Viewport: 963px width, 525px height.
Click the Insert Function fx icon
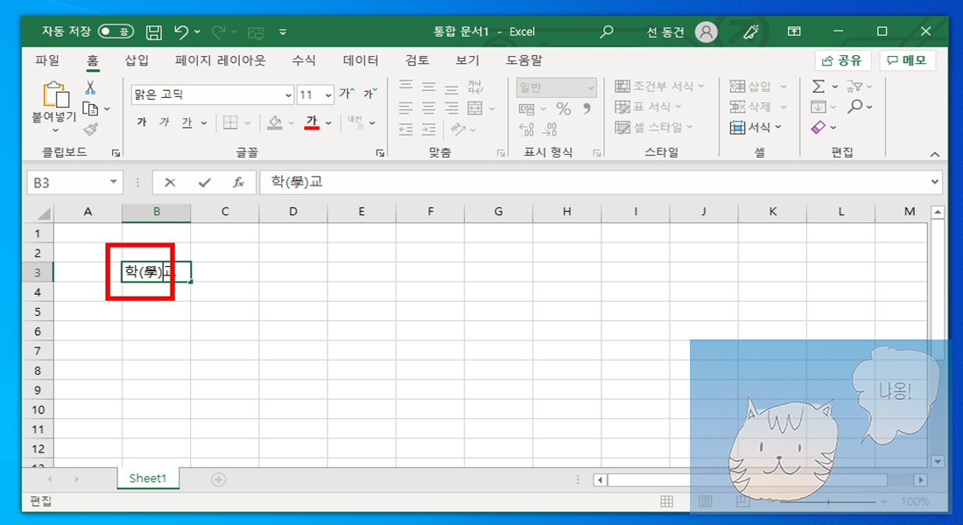[x=238, y=182]
